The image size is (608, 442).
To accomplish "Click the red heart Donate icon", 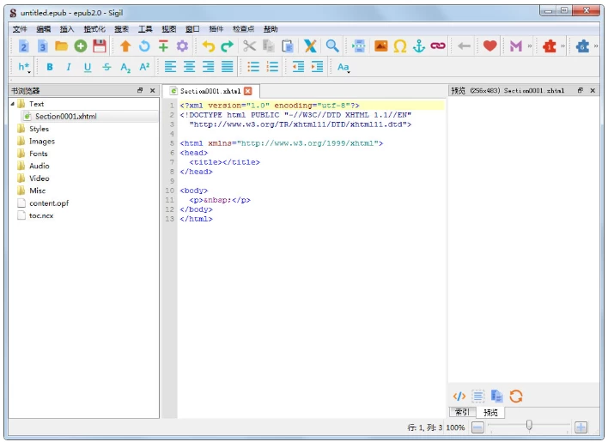I will pyautogui.click(x=489, y=46).
